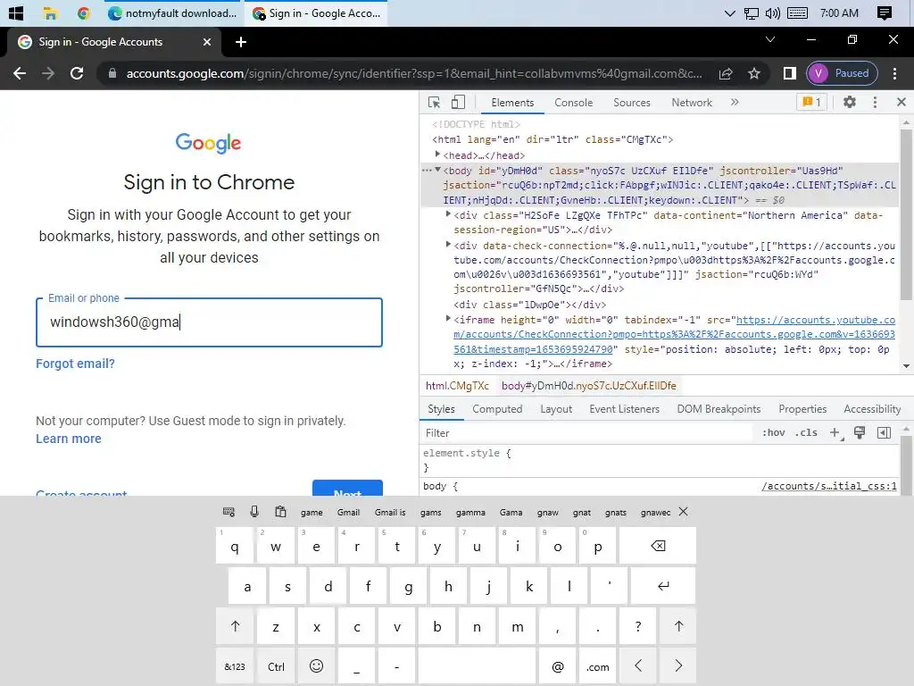Open the Paused profile button
Image resolution: width=914 pixels, height=686 pixels.
(842, 73)
